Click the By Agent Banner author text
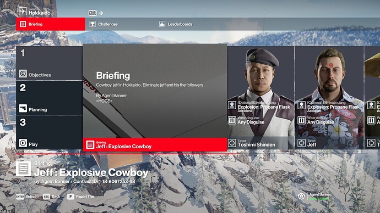The image size is (380, 213). point(111,96)
